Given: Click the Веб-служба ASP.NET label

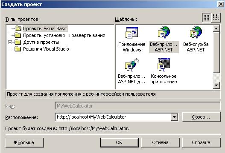Looking at the screenshot, I should tap(196, 47).
